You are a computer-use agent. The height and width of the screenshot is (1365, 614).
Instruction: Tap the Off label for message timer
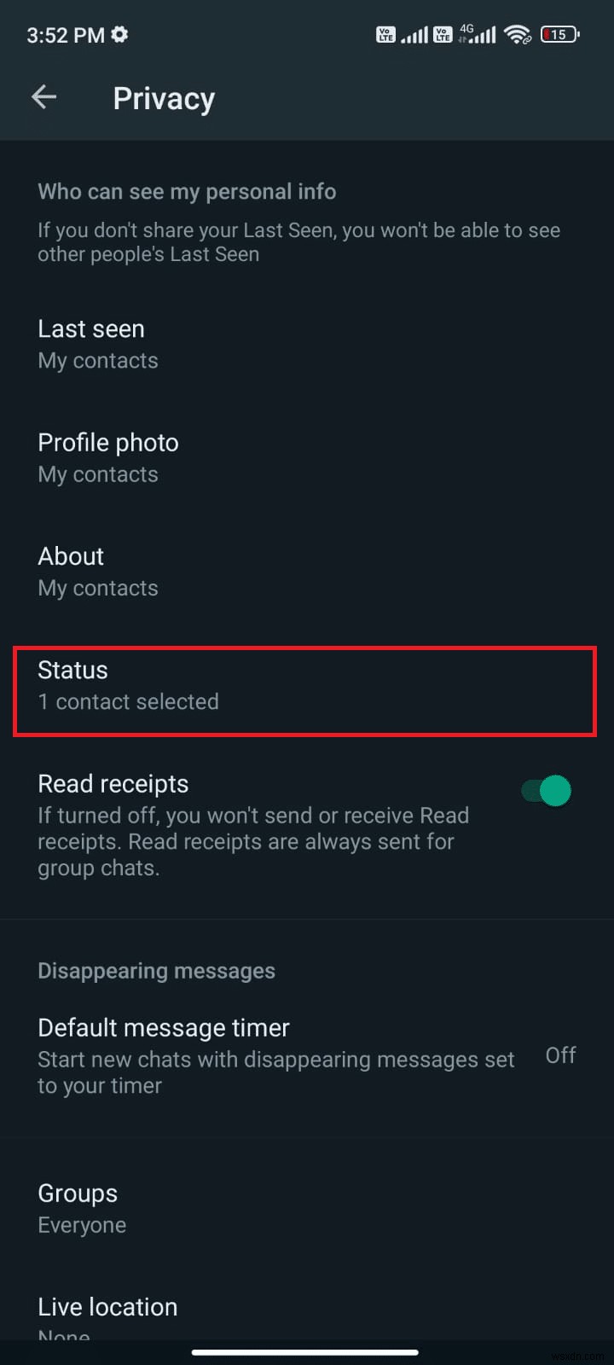click(560, 1055)
